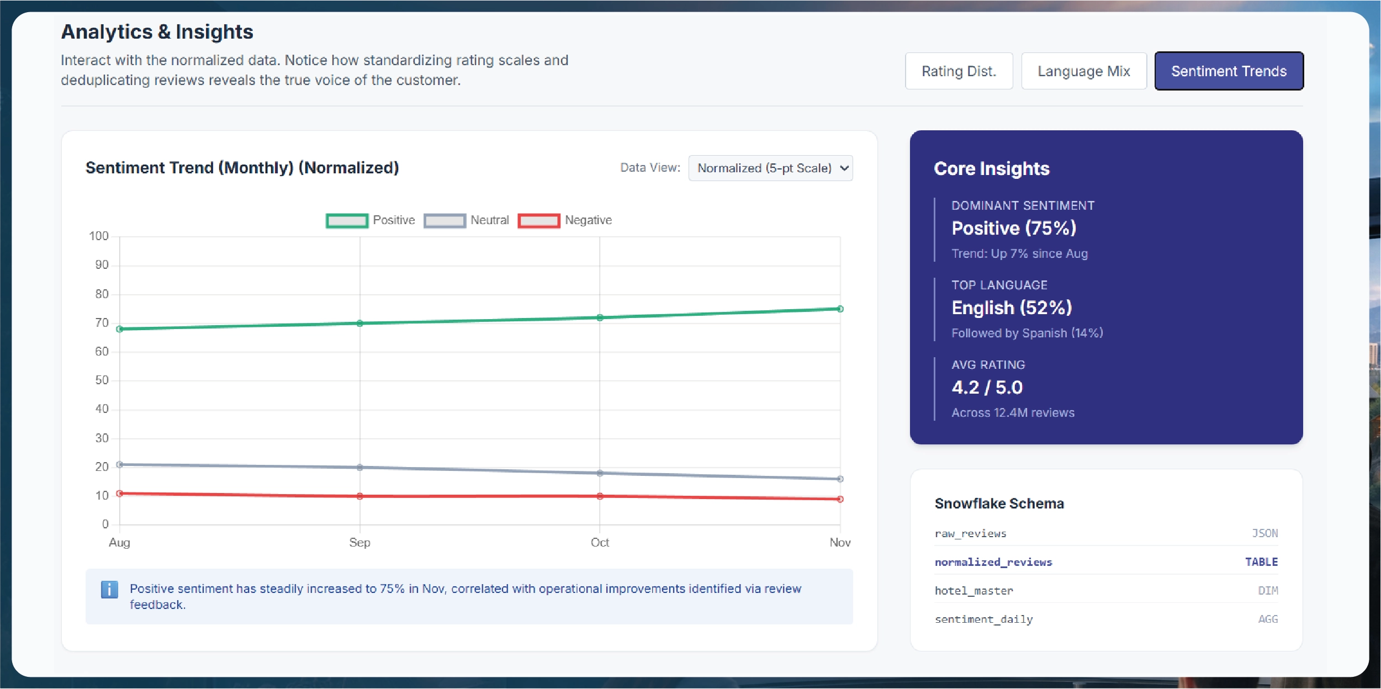
Task: Click the Nov positive data point
Action: tap(840, 309)
